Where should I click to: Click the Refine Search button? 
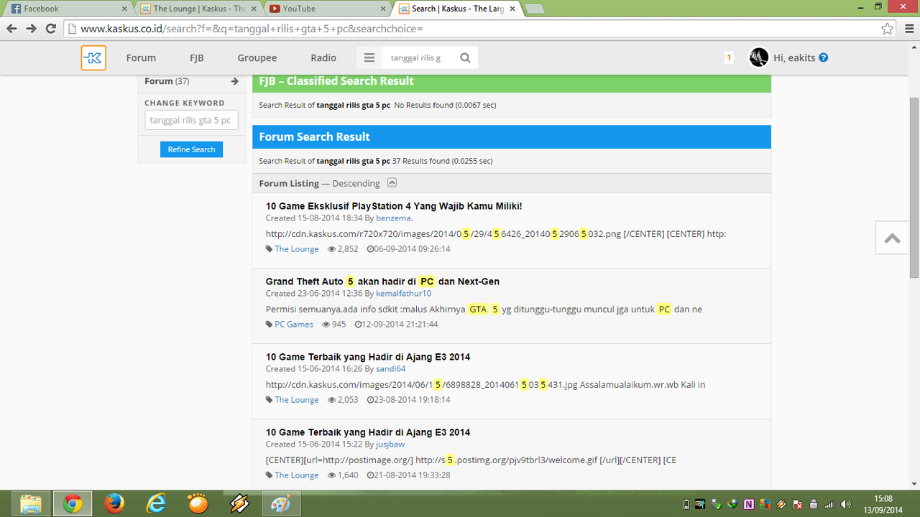point(191,149)
